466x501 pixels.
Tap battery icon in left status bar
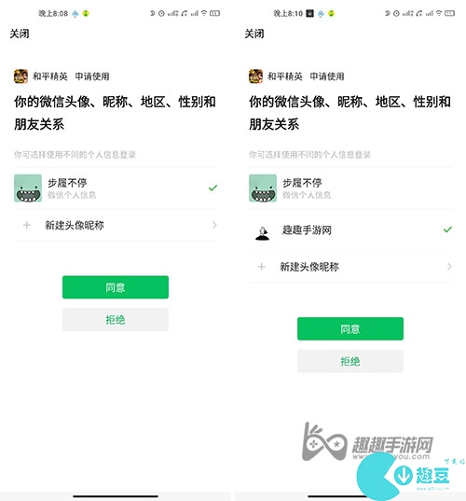(214, 13)
